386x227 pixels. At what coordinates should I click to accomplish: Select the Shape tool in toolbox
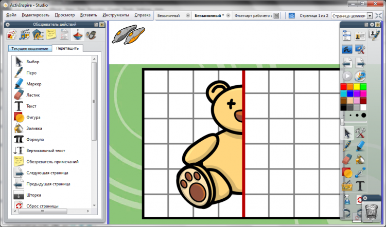347,173
